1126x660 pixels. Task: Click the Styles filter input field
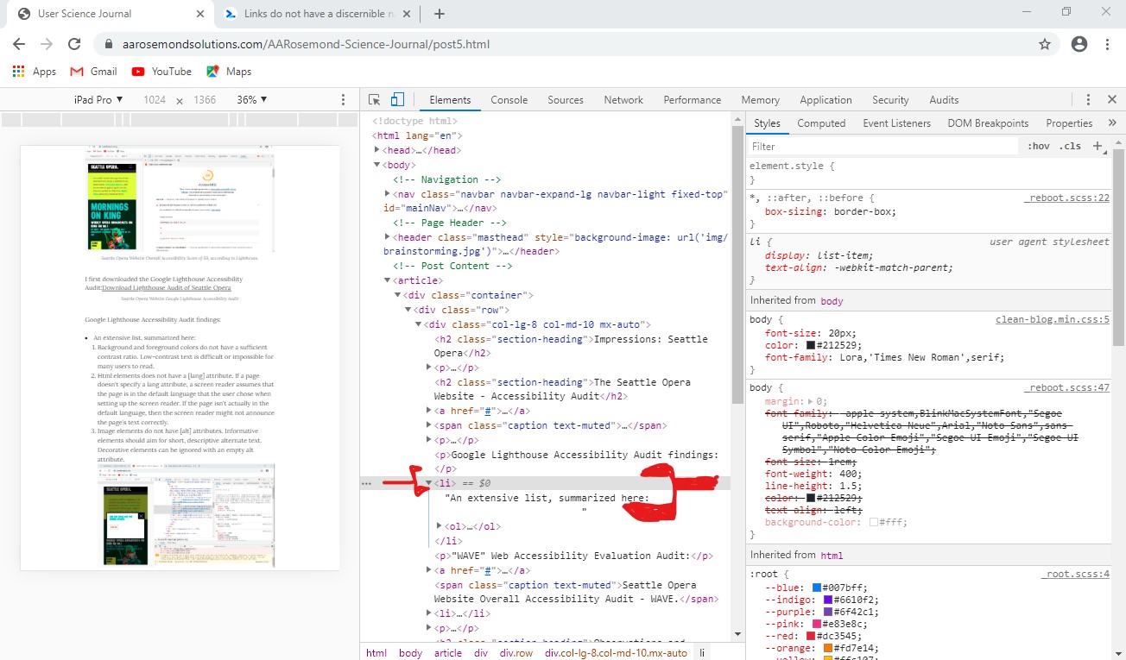pyautogui.click(x=863, y=146)
